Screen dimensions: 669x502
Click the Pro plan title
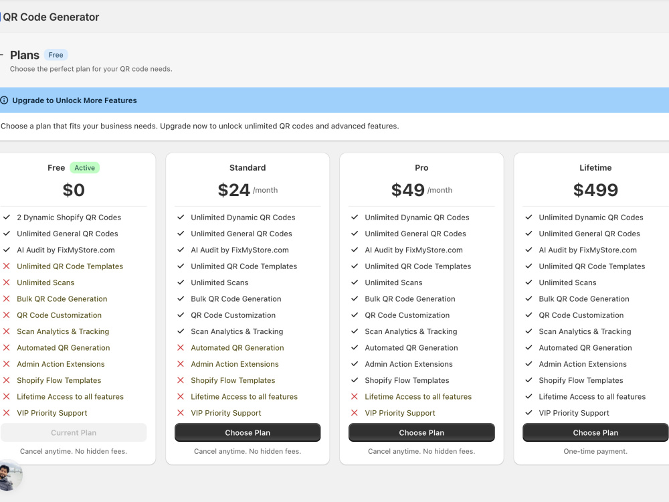coord(421,168)
